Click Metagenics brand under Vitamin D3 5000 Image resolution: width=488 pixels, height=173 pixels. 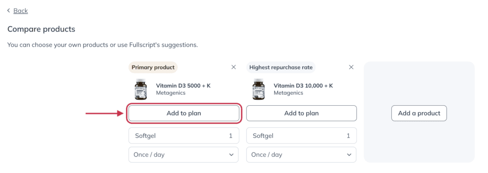click(171, 93)
